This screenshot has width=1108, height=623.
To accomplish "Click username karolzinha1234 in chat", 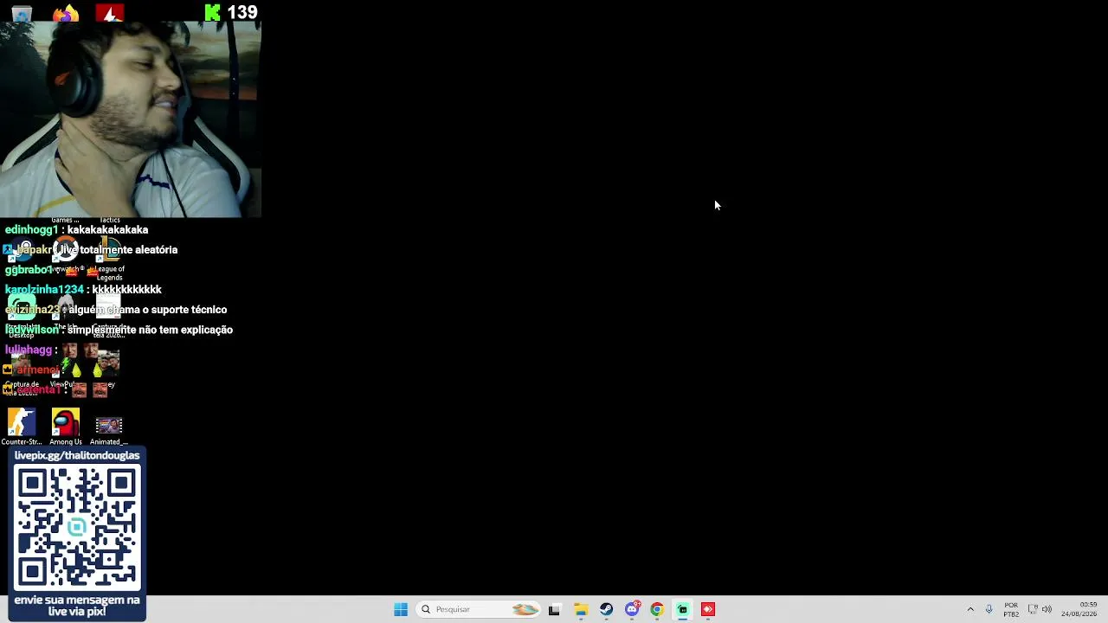I will point(44,290).
